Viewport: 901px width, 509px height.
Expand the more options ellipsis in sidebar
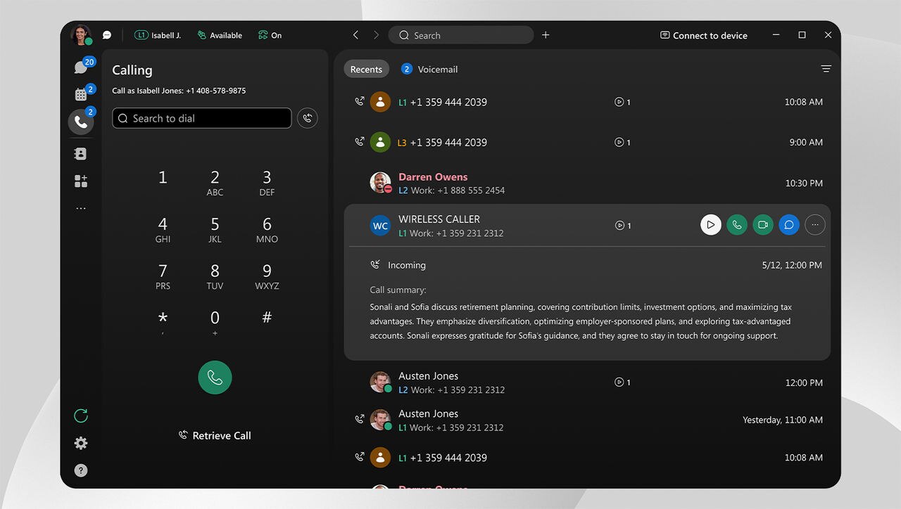80,207
